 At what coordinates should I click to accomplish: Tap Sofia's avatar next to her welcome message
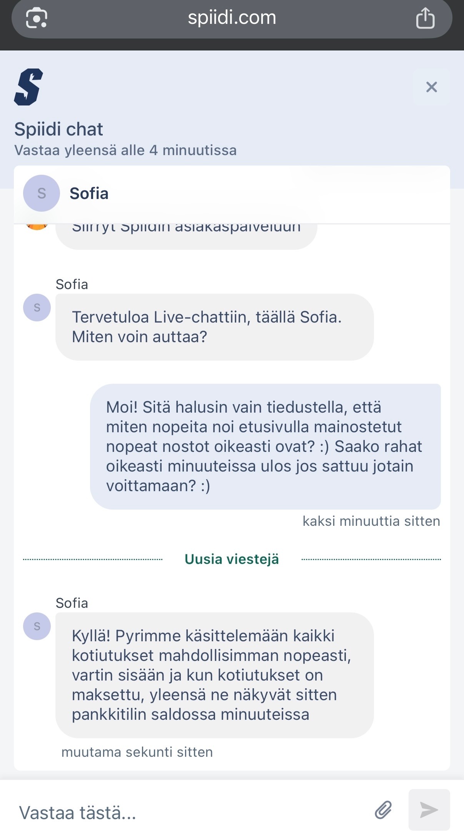37,307
